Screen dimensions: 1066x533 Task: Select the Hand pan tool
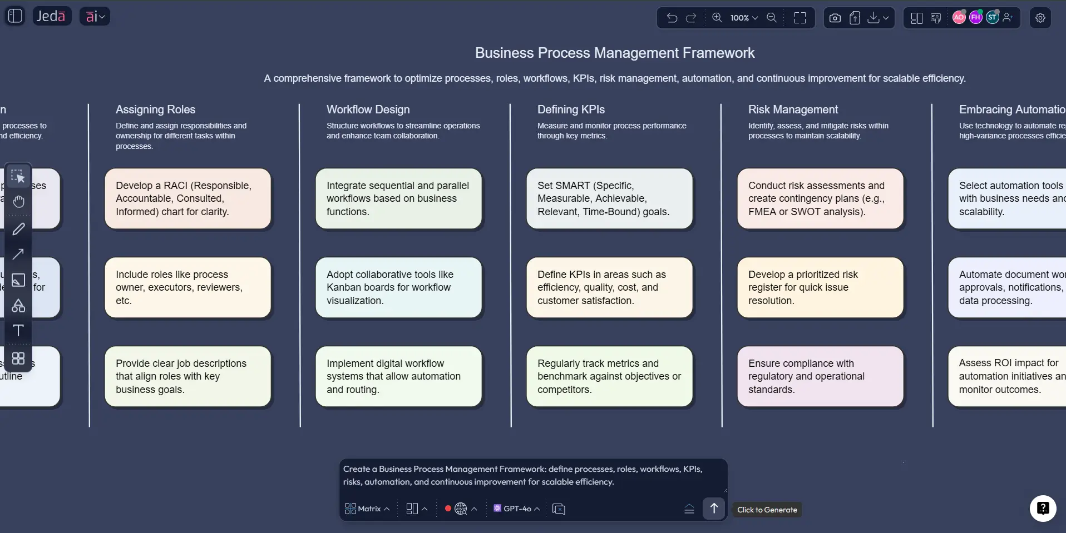(18, 201)
